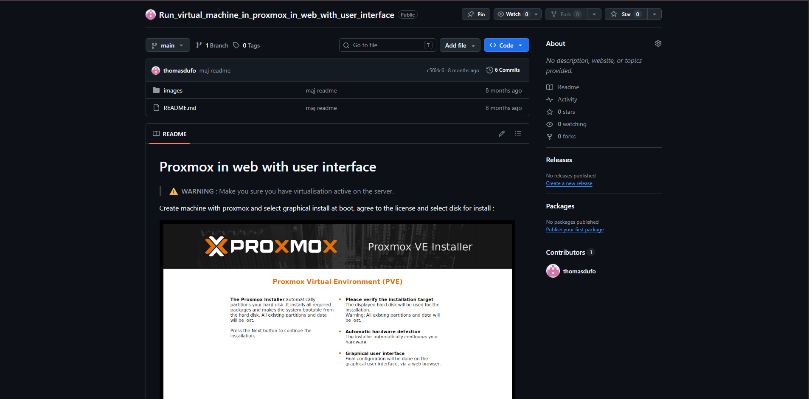Open the green Code dropdown button
The width and height of the screenshot is (809, 399).
coord(506,45)
